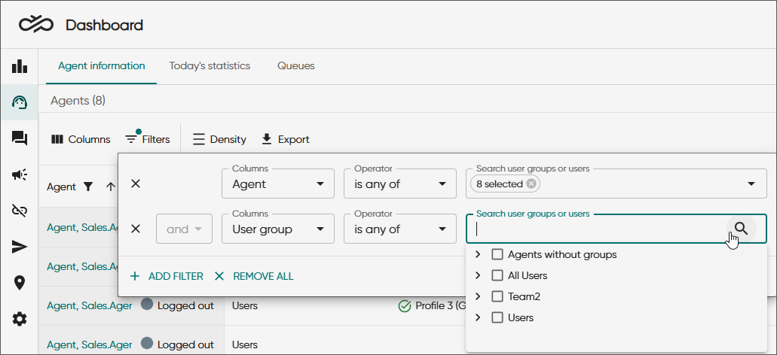Open the chat messages sidebar icon

(x=20, y=138)
